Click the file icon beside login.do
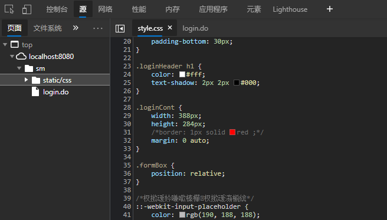Screen dimensions: 387x220 (x=35, y=91)
